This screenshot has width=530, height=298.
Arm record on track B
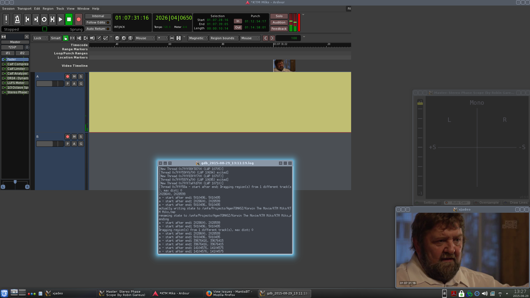click(68, 137)
